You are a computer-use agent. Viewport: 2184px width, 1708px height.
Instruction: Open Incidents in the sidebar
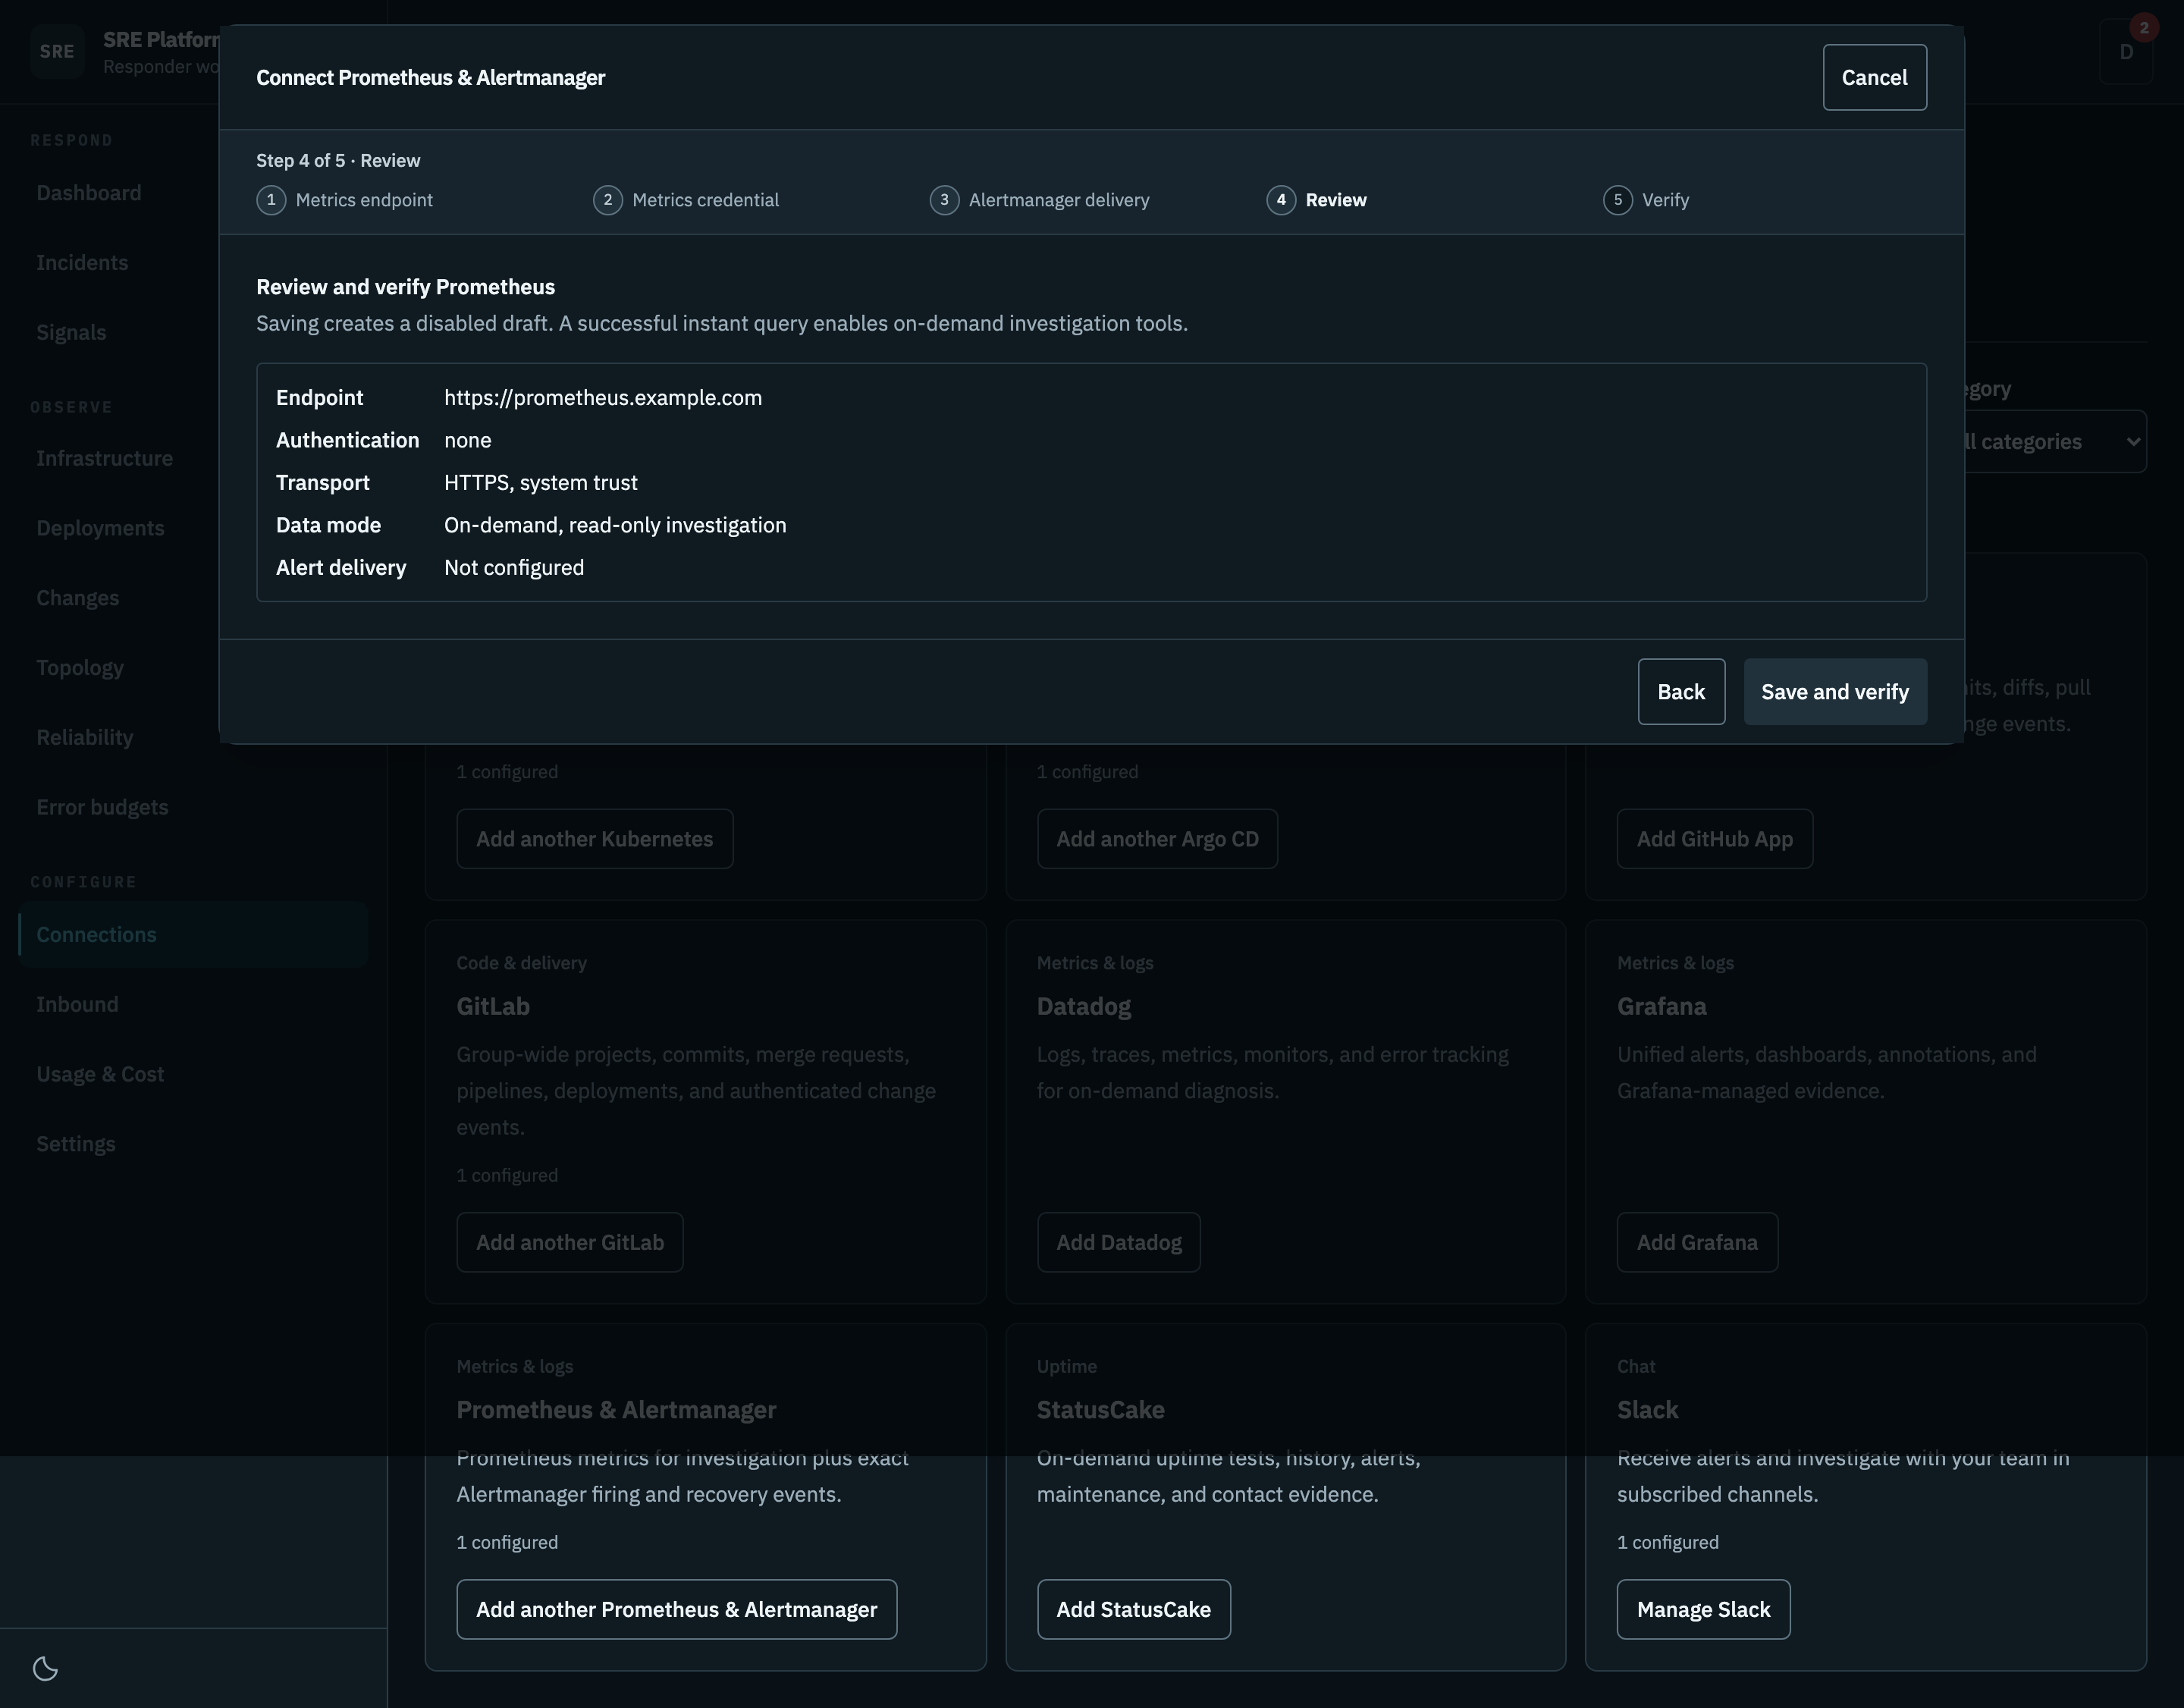[193, 263]
